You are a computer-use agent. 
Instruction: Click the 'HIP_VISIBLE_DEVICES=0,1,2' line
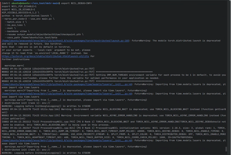(x=21, y=13)
